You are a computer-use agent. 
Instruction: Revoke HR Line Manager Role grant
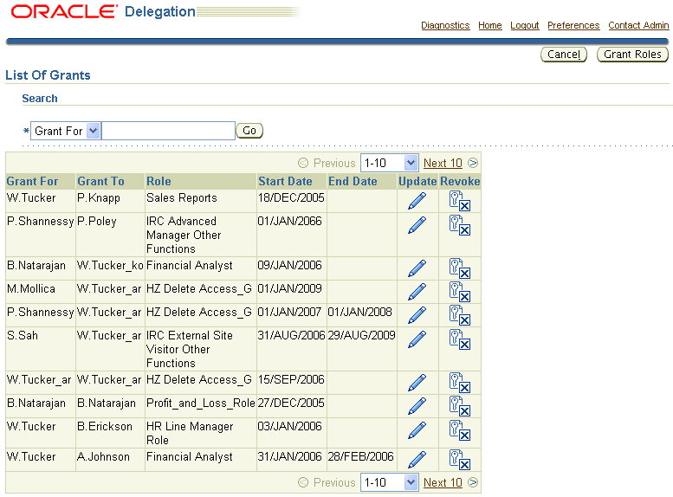click(460, 430)
